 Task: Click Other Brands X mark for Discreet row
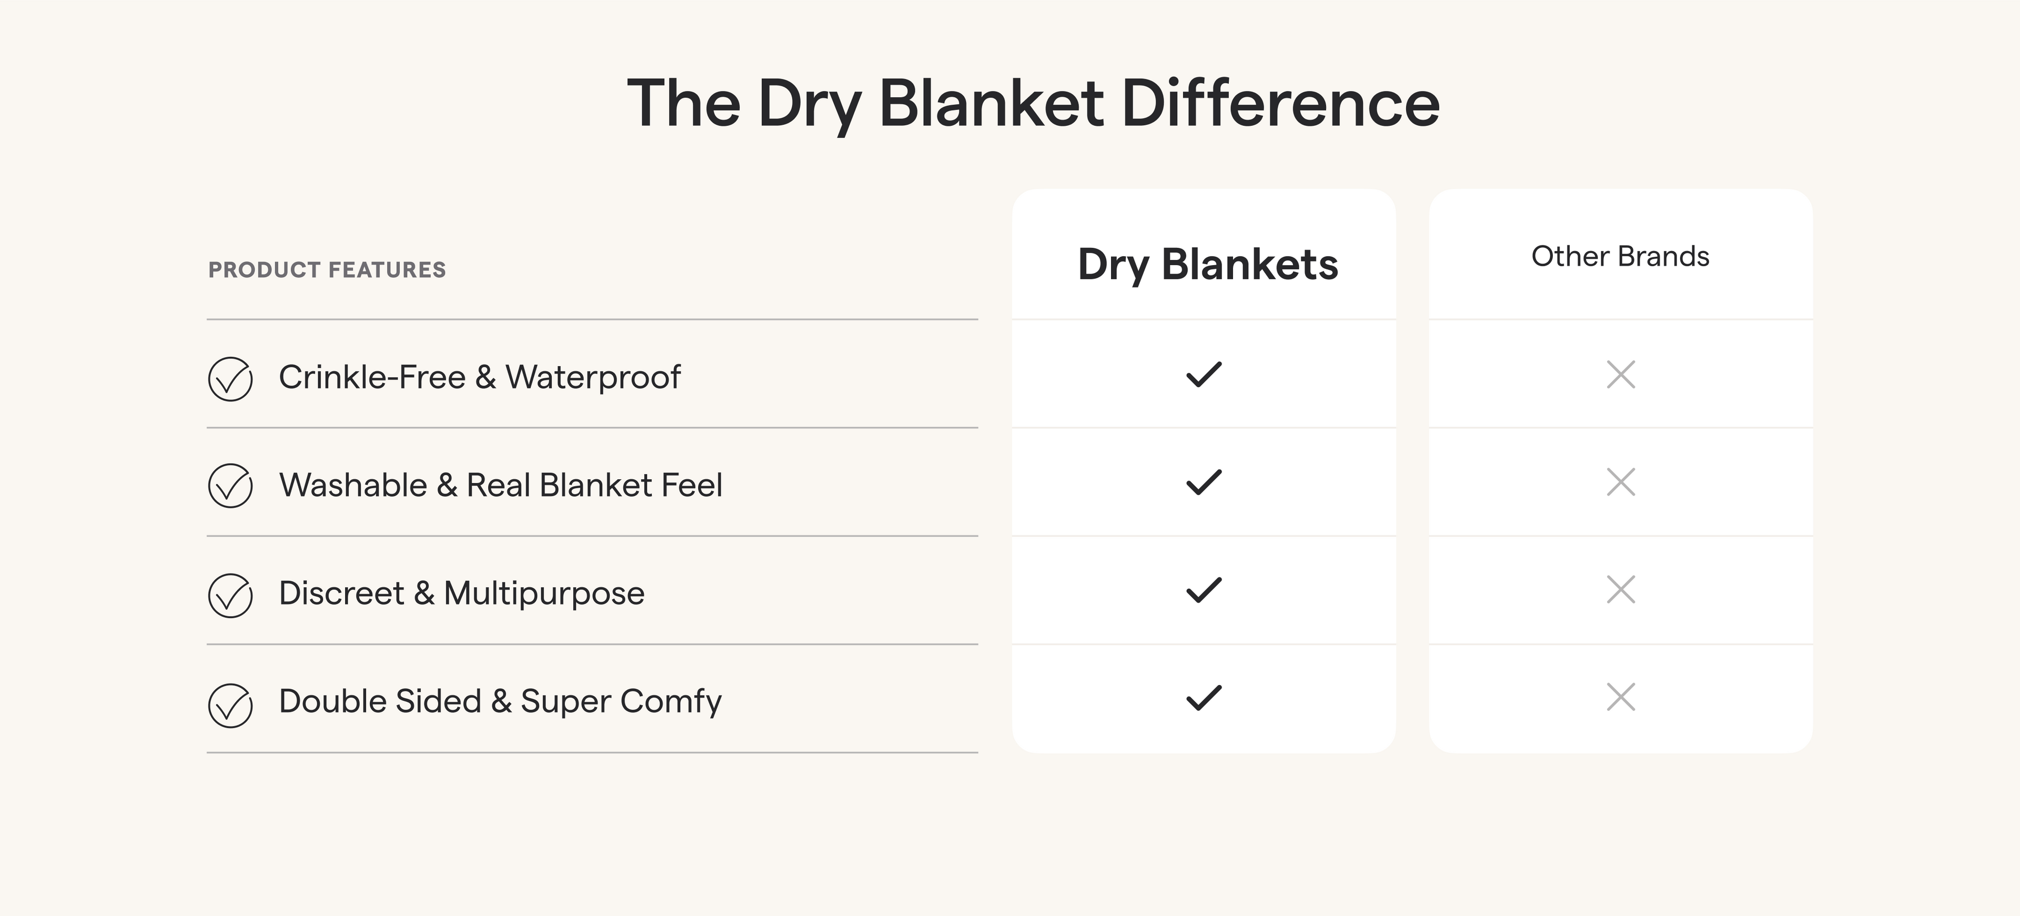tap(1621, 590)
